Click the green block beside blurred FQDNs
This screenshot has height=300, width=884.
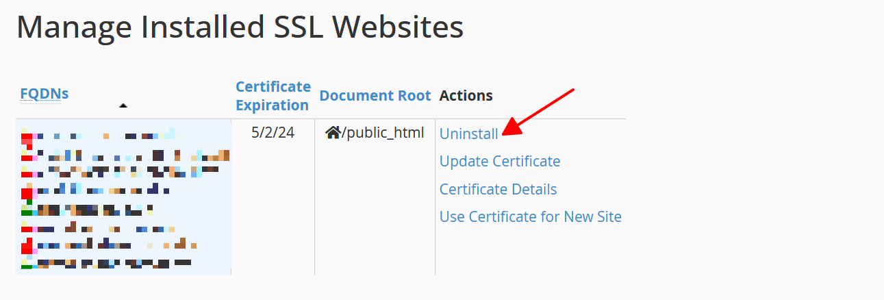(26, 212)
